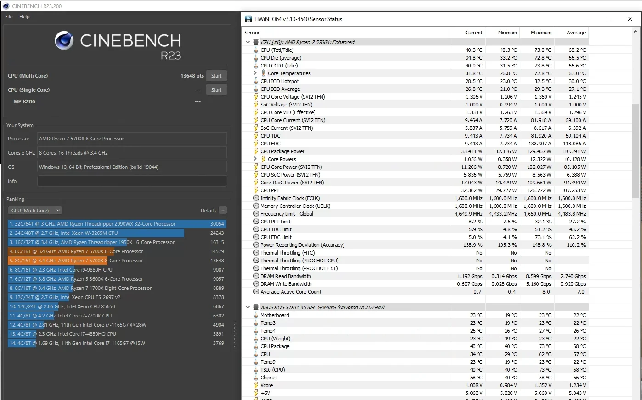This screenshot has height=400, width=642.
Task: Start the CPU (Multi Core) test
Action: click(216, 76)
